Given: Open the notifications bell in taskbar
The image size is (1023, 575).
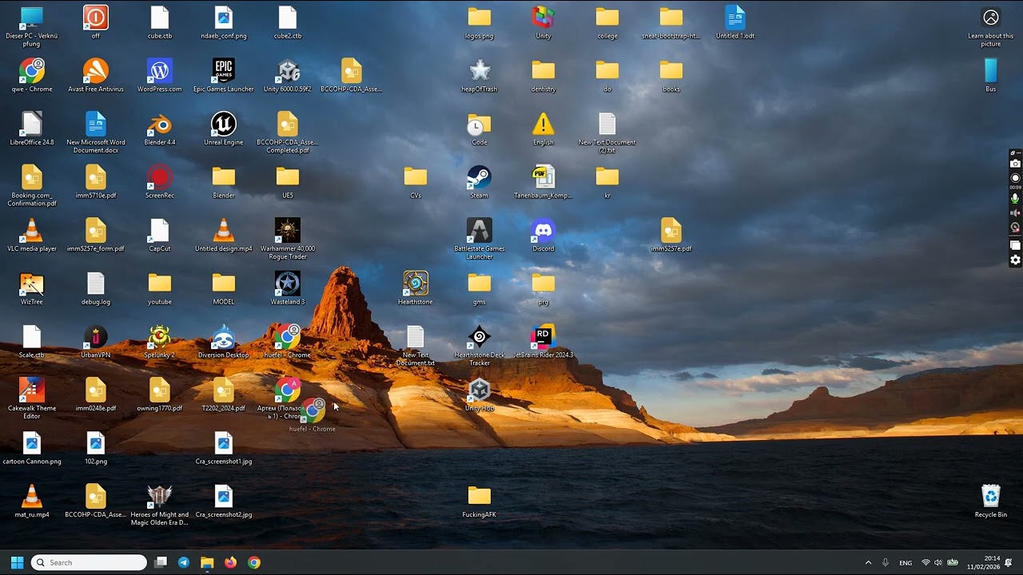Looking at the screenshot, I should (1009, 562).
